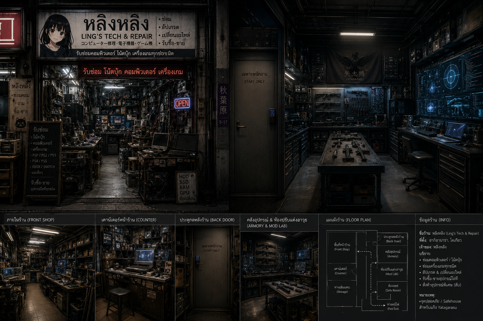Select the Mod Lab room on the floor plan
This screenshot has width=483, height=321.
tap(392, 271)
